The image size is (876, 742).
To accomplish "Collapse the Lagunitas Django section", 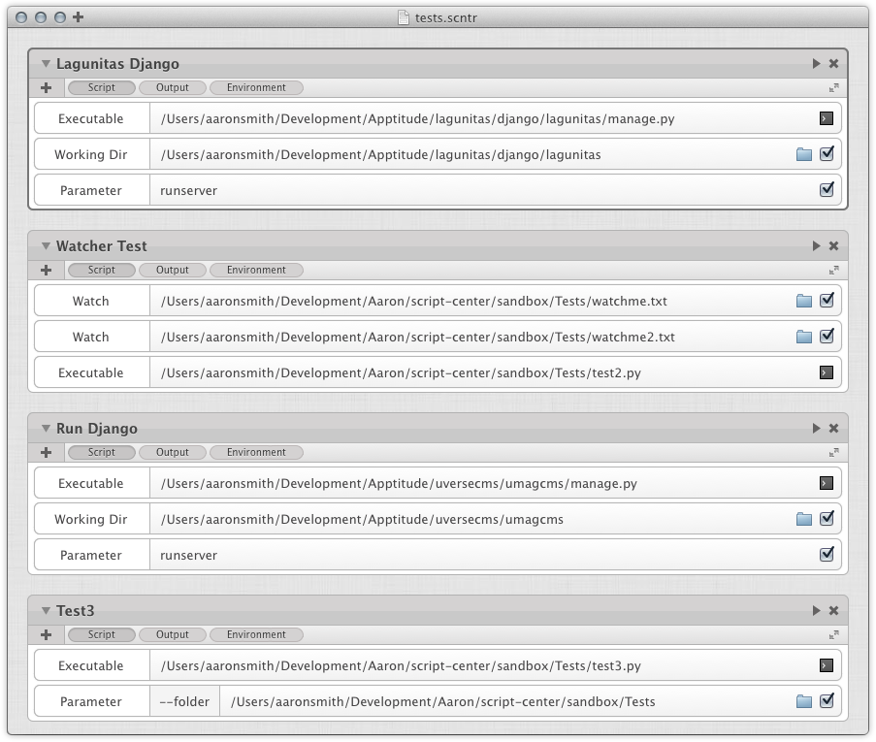I will tap(46, 64).
